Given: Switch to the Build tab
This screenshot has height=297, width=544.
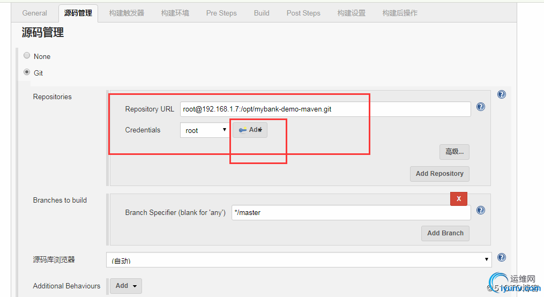Looking at the screenshot, I should pos(262,13).
